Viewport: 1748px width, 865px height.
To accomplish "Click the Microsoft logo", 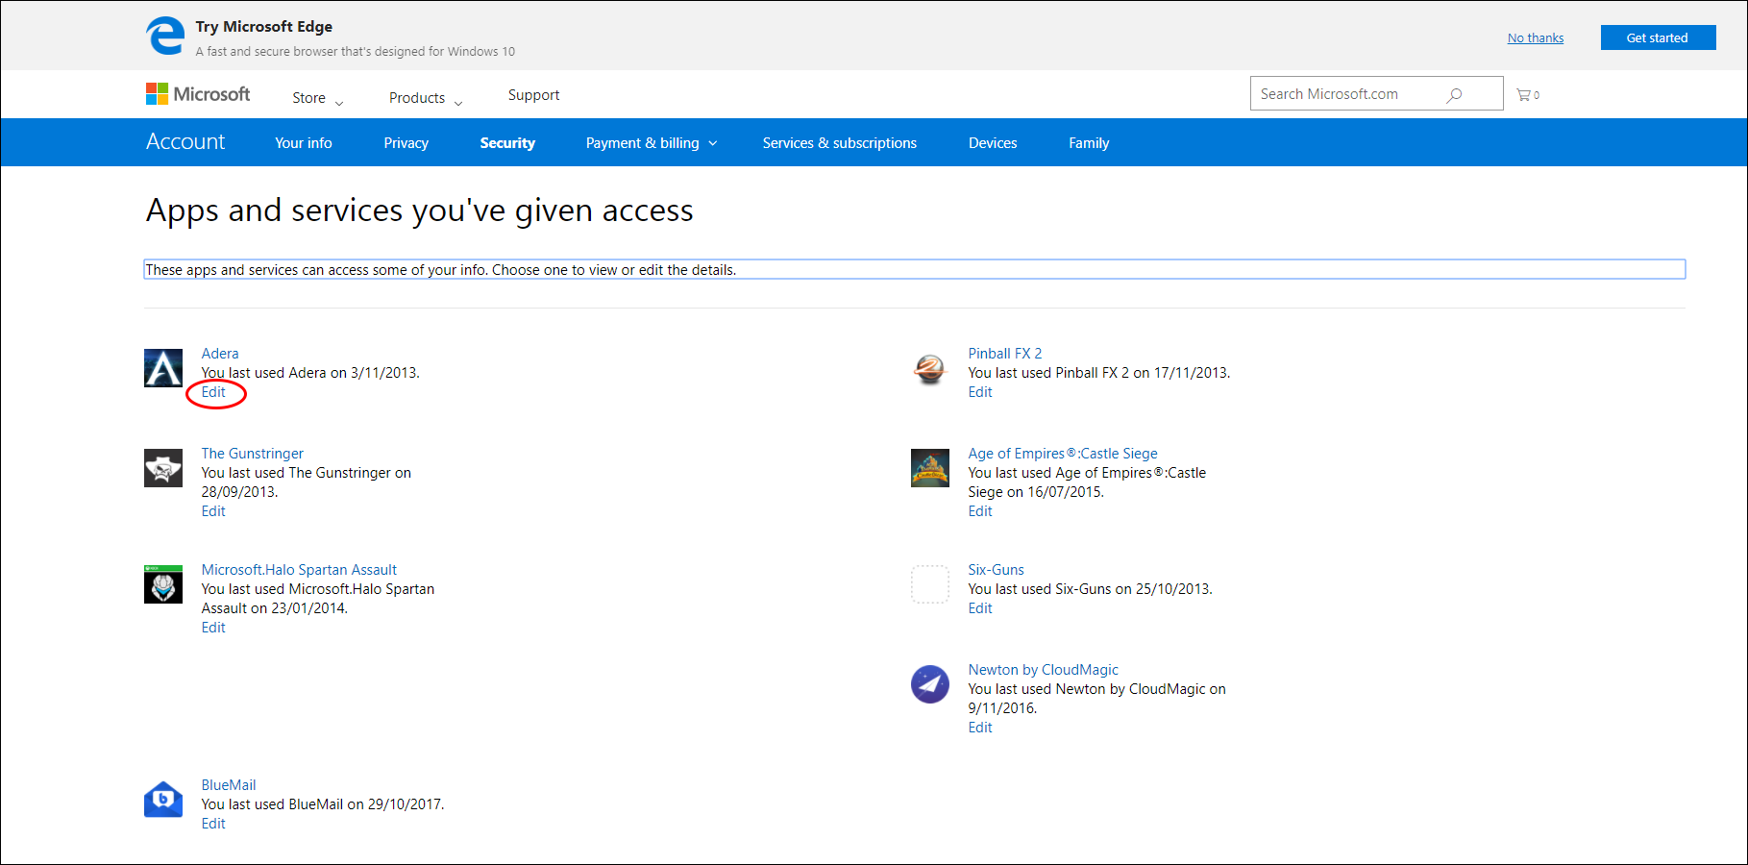I will [198, 94].
